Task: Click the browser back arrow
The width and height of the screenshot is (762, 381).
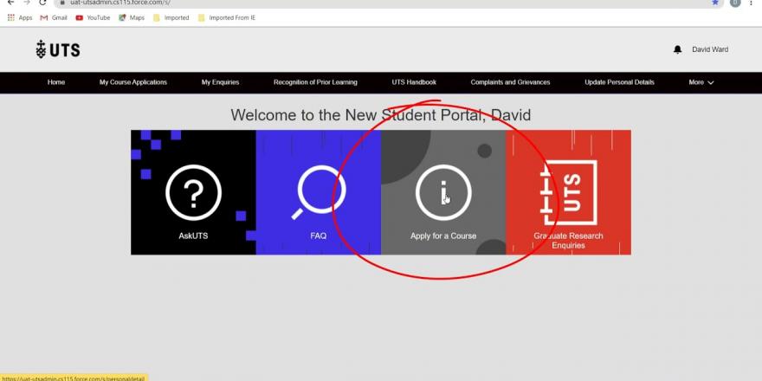Action: [x=10, y=3]
